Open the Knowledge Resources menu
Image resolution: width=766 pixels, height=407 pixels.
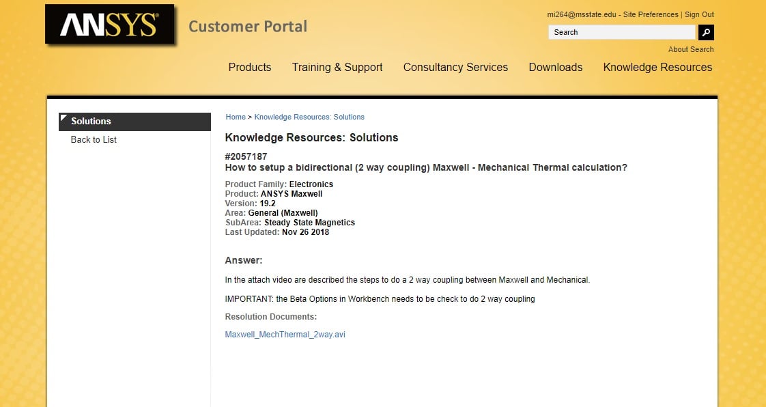657,68
